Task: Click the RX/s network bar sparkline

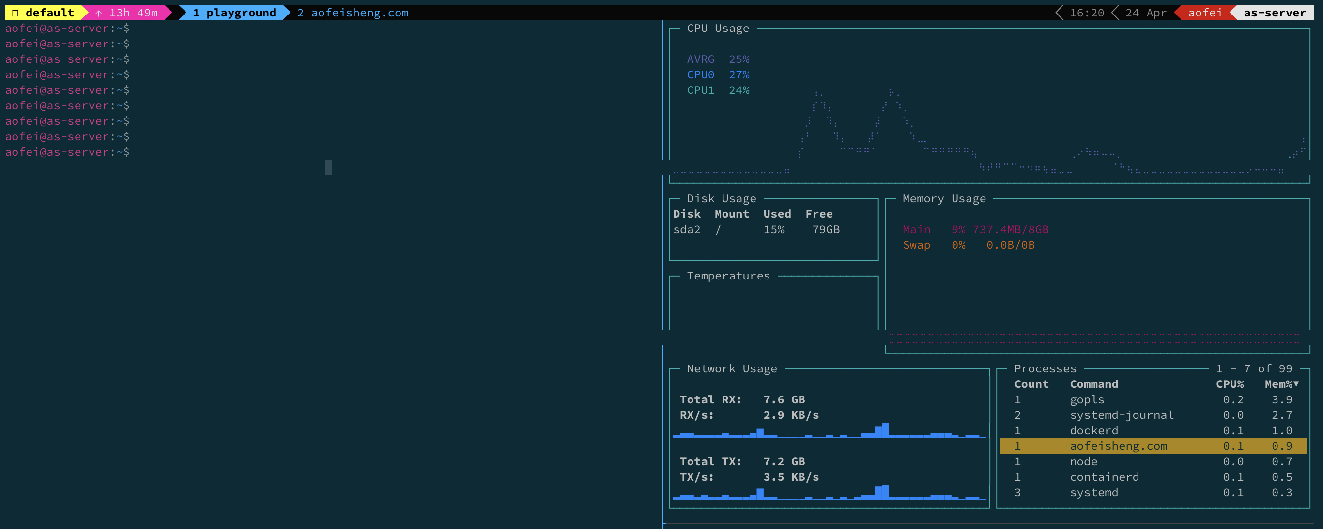Action: coord(830,430)
